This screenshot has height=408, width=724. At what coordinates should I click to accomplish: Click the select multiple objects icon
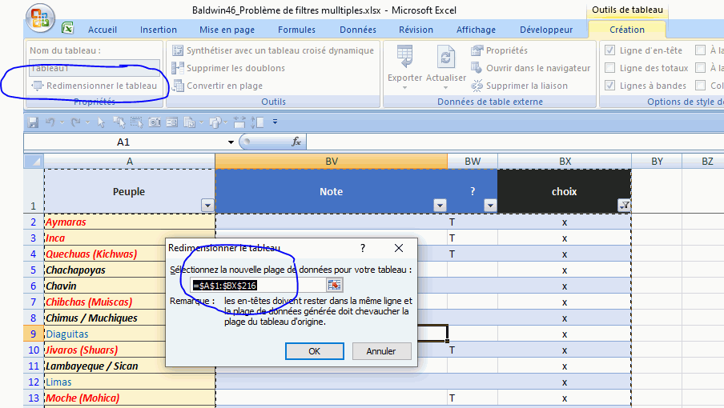click(119, 122)
